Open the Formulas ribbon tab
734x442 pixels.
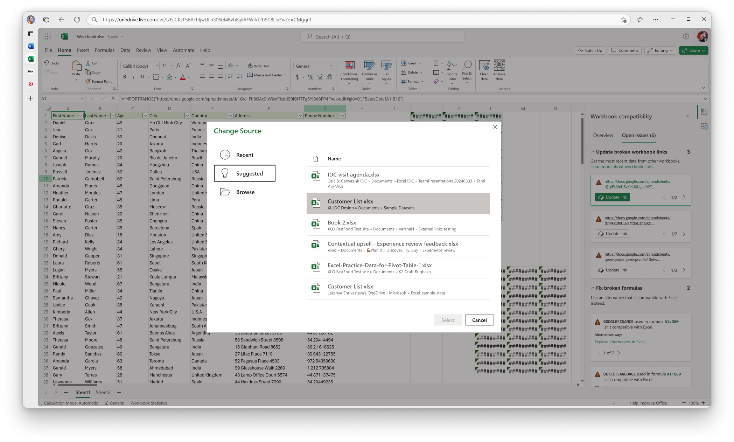pos(105,50)
